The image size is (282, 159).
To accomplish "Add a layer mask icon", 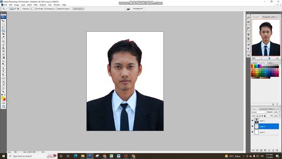I will point(261,150).
